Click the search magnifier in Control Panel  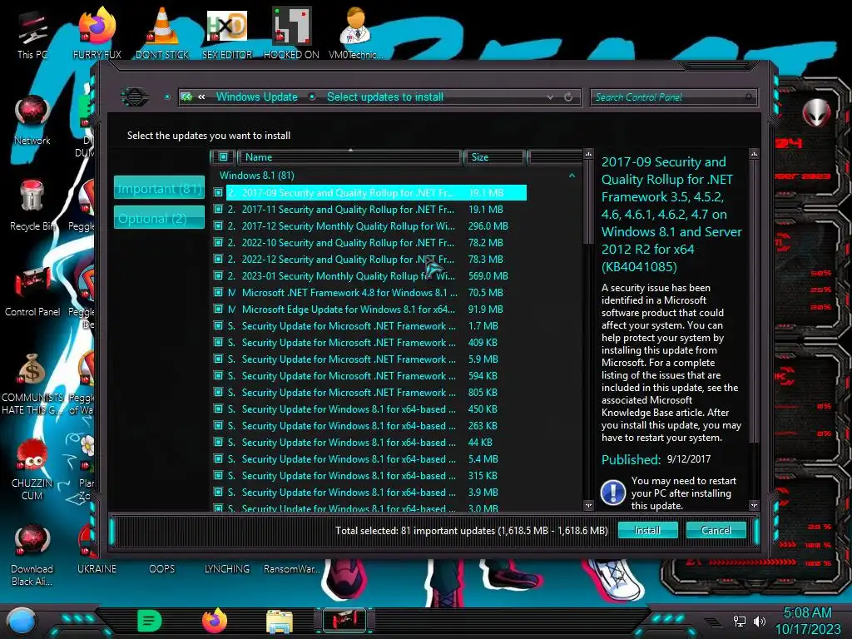pos(749,97)
